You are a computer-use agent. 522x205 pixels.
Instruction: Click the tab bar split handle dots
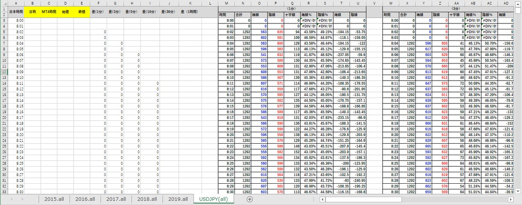point(313,199)
